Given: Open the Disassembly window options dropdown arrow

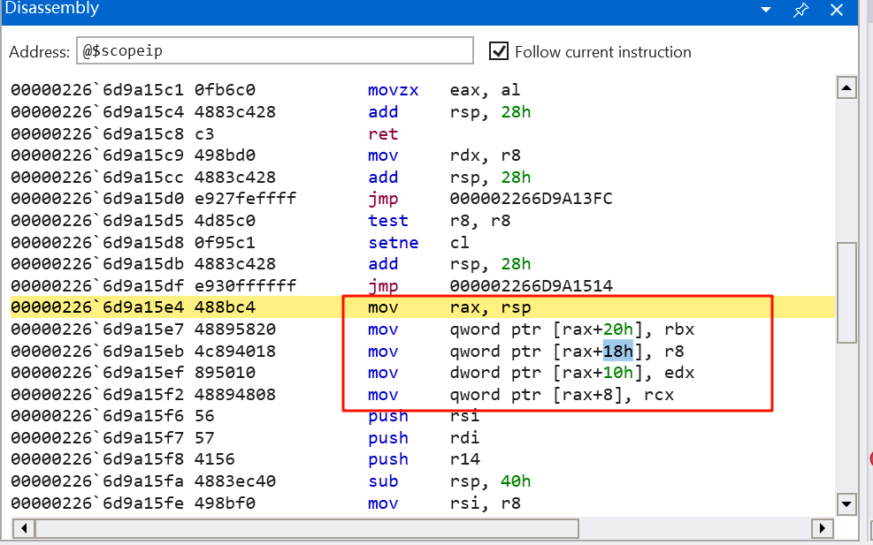Looking at the screenshot, I should point(766,10).
